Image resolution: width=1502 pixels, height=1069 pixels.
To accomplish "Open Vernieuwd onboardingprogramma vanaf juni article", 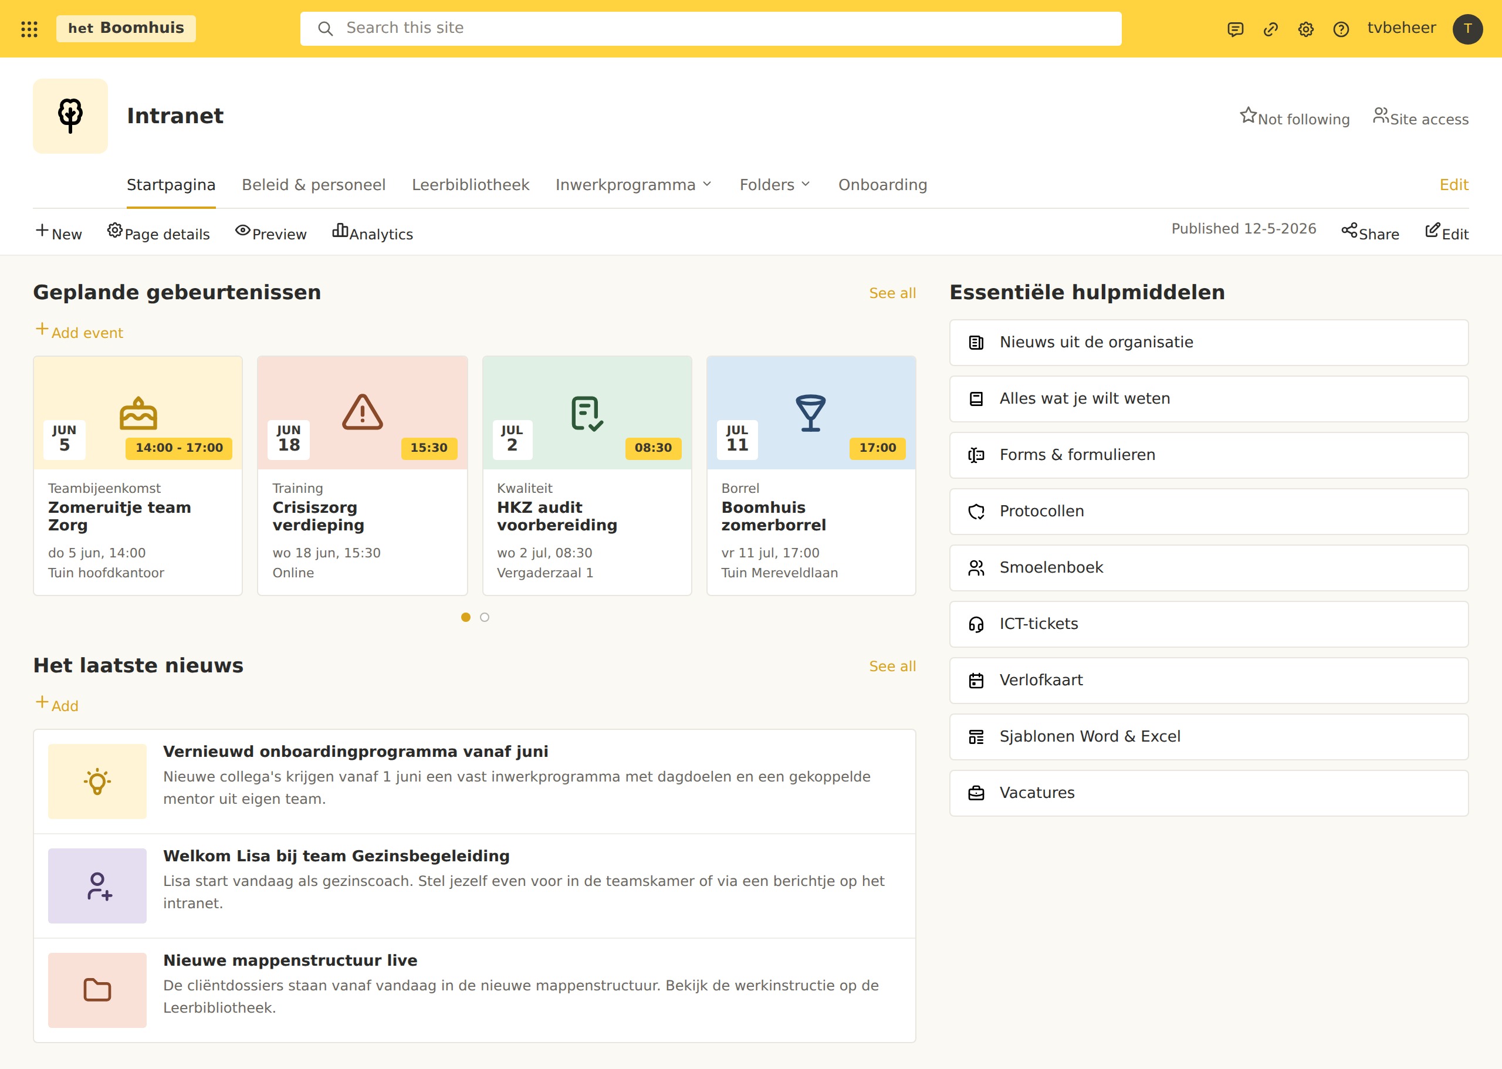I will 356,752.
